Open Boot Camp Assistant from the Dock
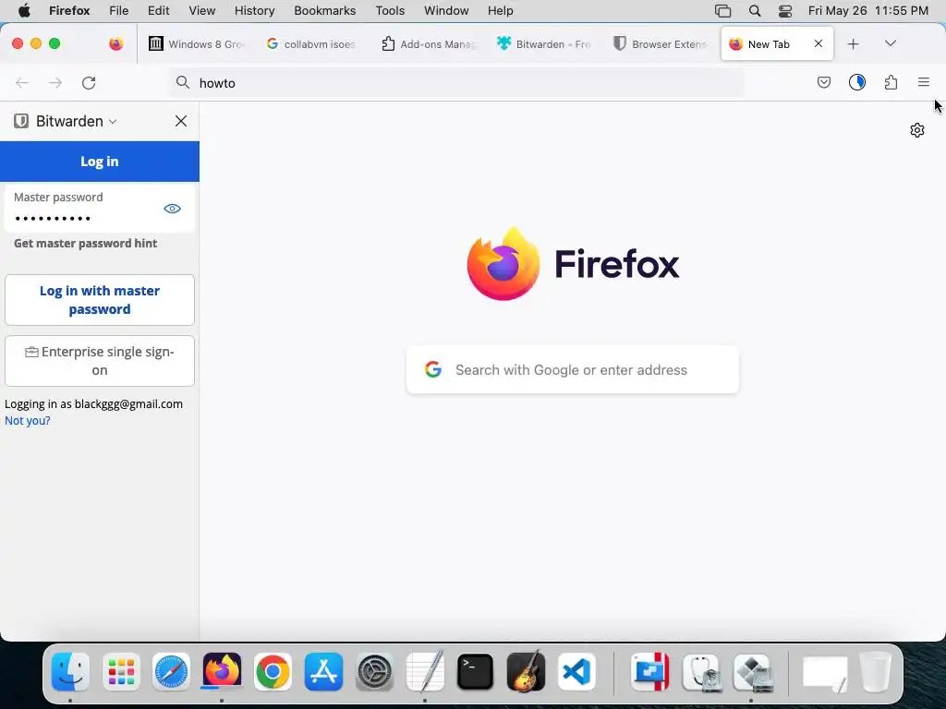This screenshot has width=946, height=709. pos(752,672)
